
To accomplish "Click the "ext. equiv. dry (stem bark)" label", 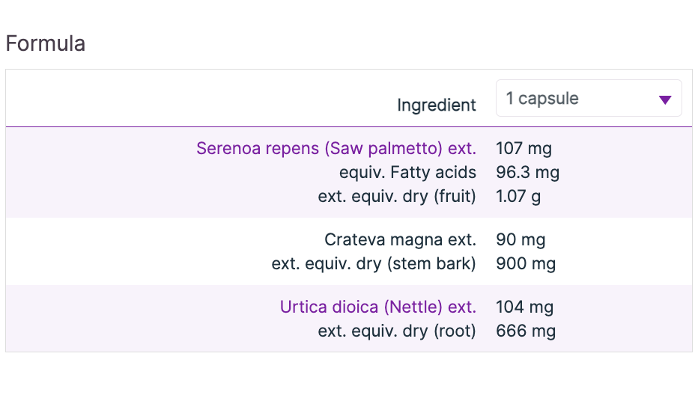I will click(374, 263).
